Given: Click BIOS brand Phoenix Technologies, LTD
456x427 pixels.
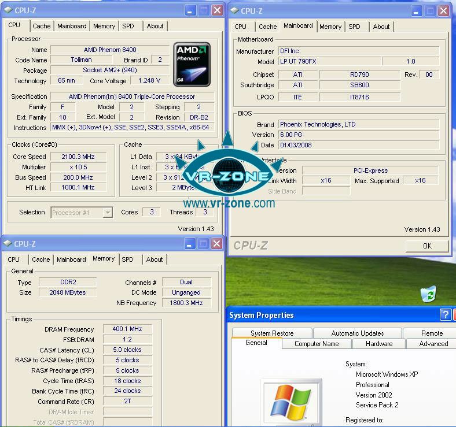Looking at the screenshot, I should tap(359, 124).
